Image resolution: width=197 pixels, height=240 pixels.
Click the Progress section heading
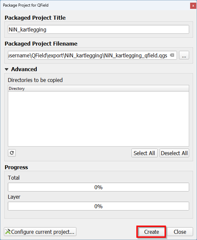click(16, 167)
